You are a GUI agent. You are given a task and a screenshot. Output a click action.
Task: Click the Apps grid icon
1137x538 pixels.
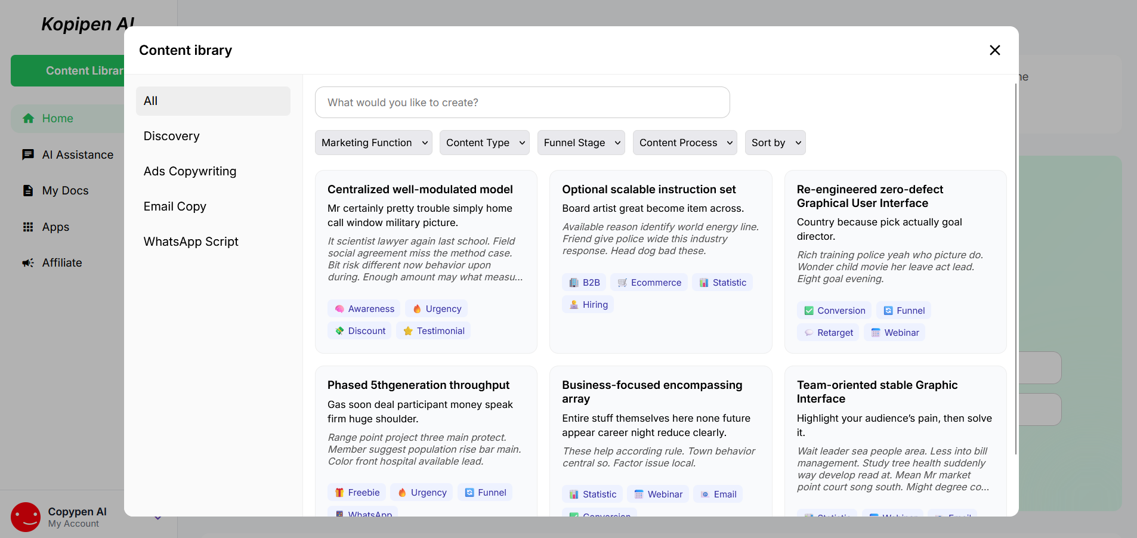28,227
